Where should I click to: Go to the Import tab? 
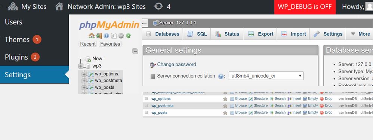pyautogui.click(x=293, y=34)
